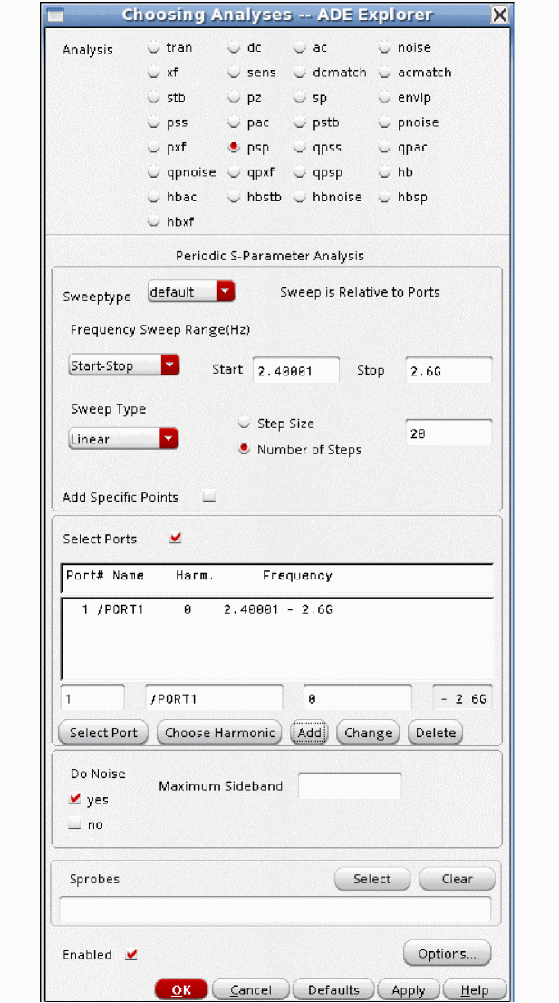Select the pss analysis radio button
Viewport: 559px width, 1003px height.
tap(154, 122)
